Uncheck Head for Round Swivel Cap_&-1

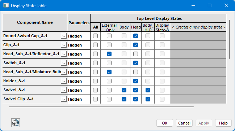[x=135, y=36]
